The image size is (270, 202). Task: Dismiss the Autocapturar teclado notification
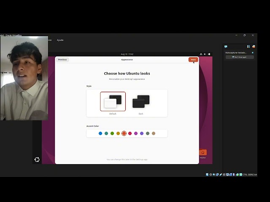point(253,53)
